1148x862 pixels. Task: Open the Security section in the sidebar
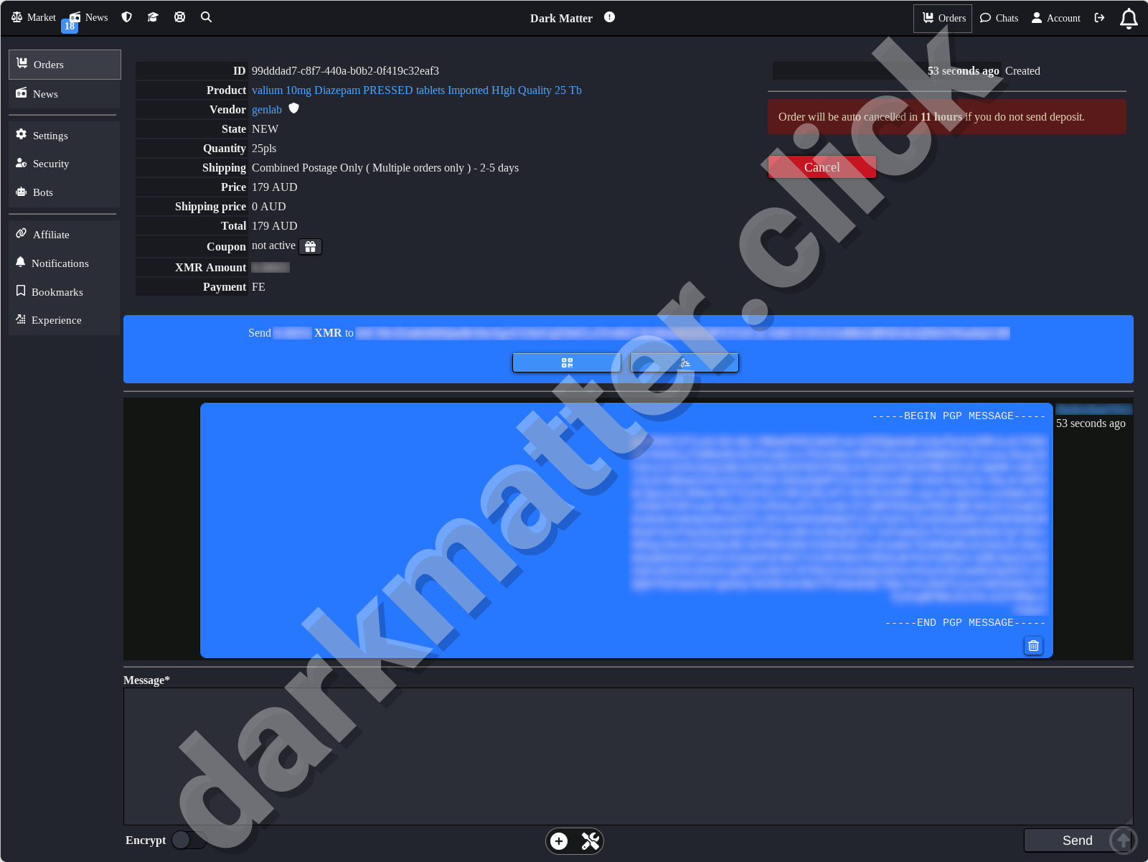click(50, 164)
